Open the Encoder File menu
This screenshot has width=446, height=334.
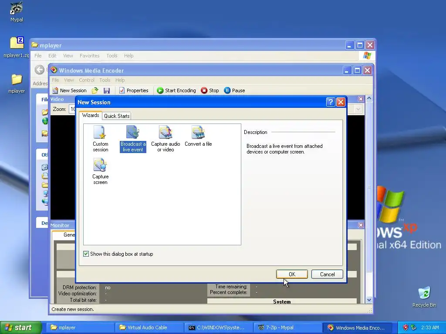pyautogui.click(x=55, y=80)
